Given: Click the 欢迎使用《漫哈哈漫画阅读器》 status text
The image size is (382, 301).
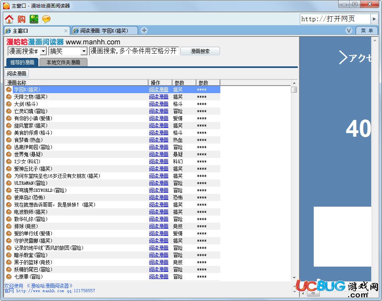Looking at the screenshot, I should coord(38,286).
